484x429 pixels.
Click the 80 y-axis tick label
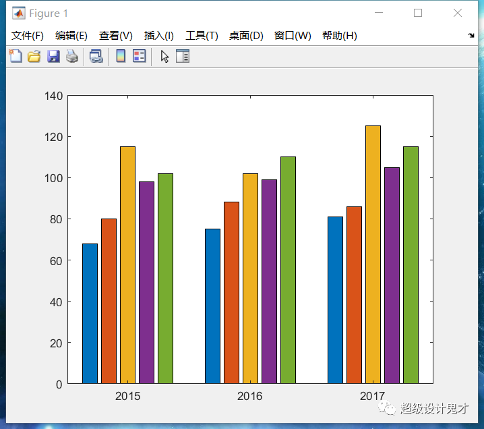click(x=56, y=219)
